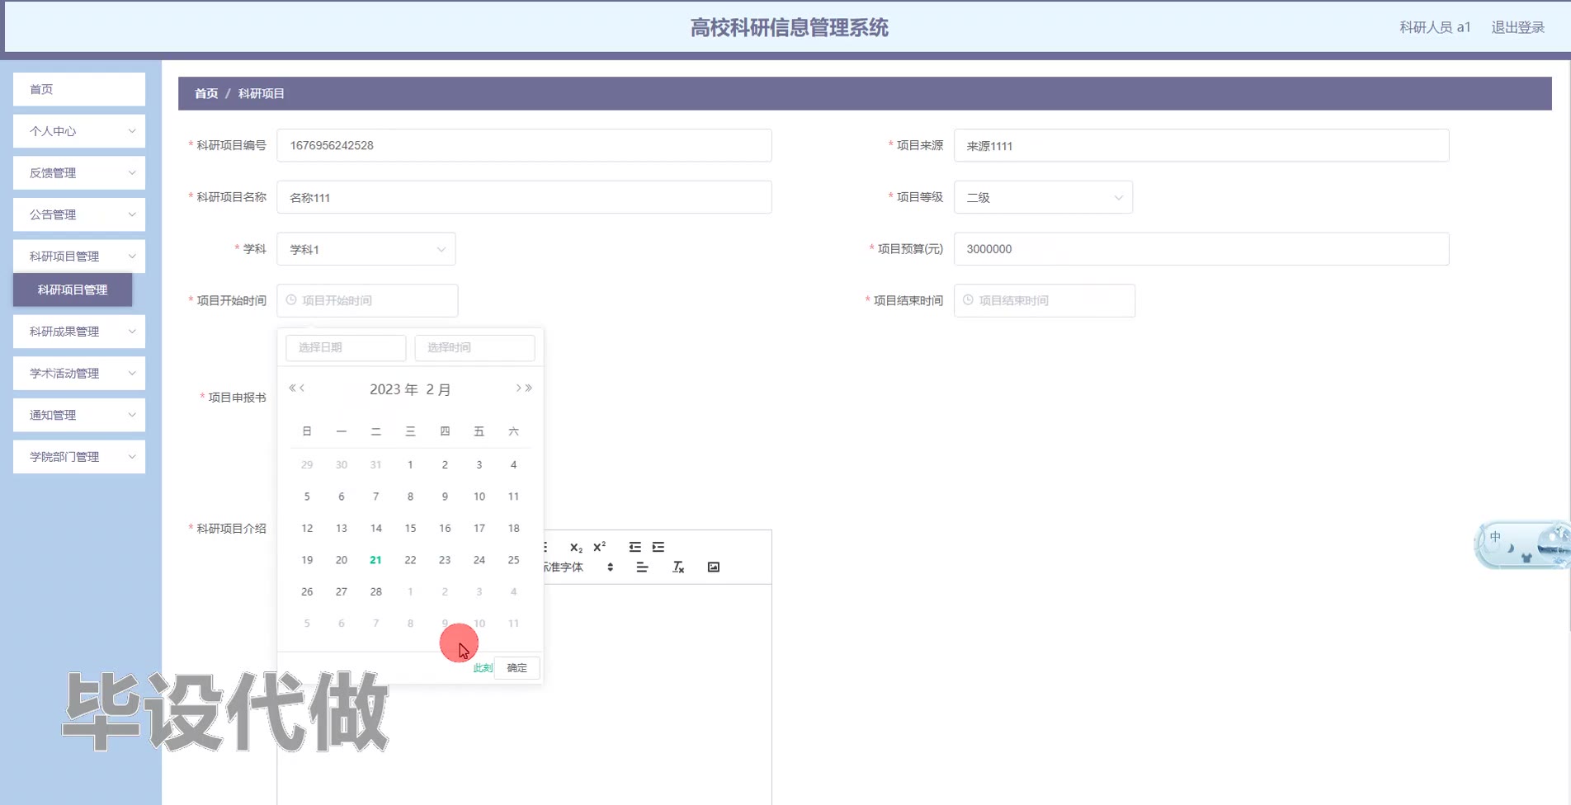Expand 通知管理 sidebar menu
Screen dimensions: 1571x805
(x=79, y=415)
